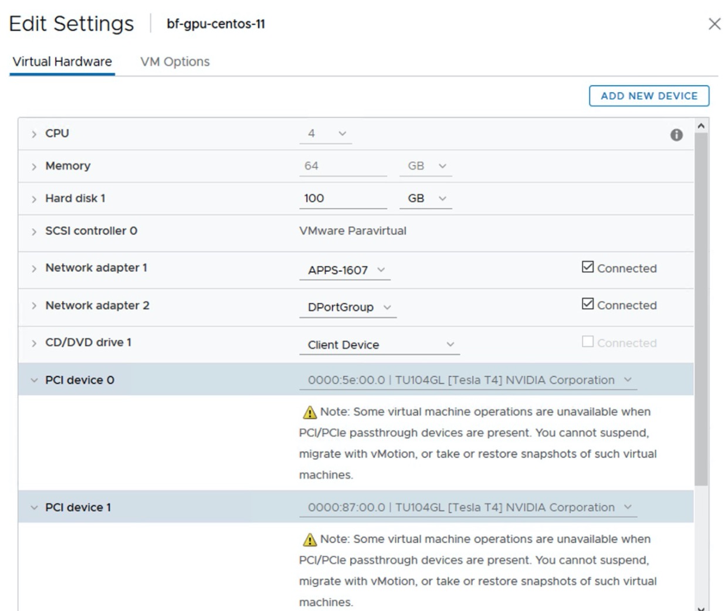Open the APPS-1607 network dropdown
This screenshot has width=725, height=611.
click(345, 270)
